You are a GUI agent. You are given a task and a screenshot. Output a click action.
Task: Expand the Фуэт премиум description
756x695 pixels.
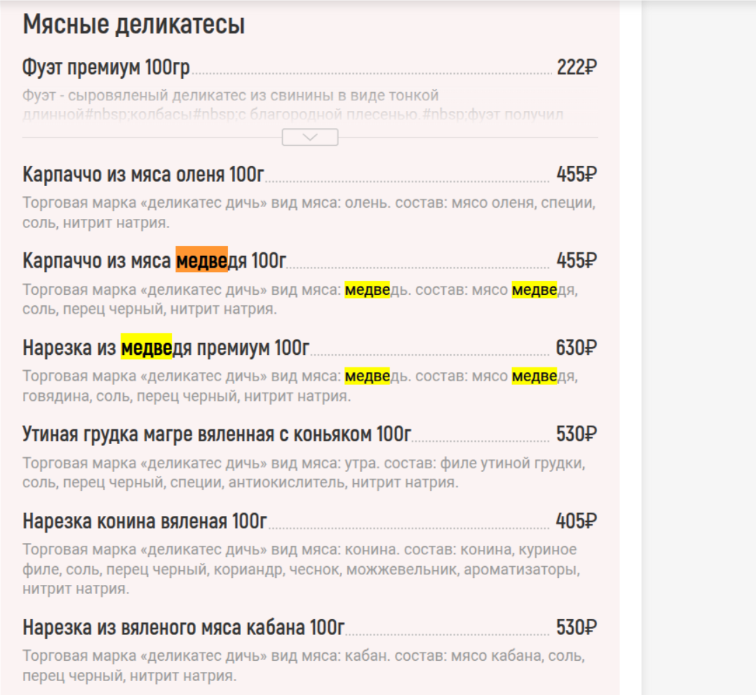pos(309,137)
